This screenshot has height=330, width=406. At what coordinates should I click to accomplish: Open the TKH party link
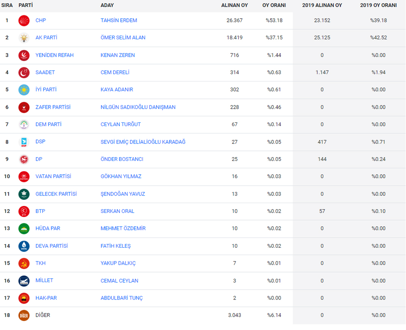41,263
